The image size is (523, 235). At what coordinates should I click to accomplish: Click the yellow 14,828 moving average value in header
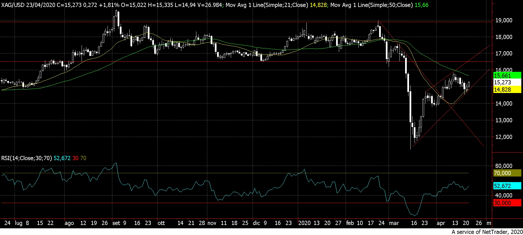pyautogui.click(x=318, y=5)
